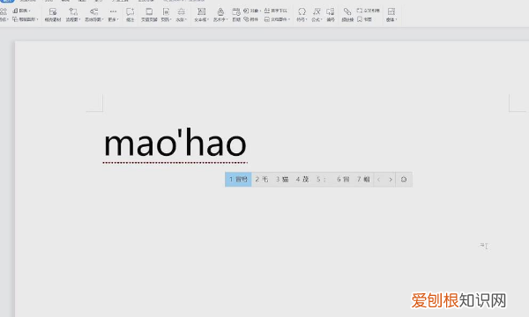The height and width of the screenshot is (317, 529).
Task: Expand the 页码 page number dropdown
Action: 166,15
